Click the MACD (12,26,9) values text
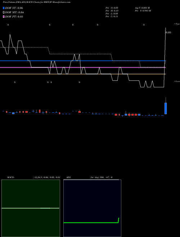180x237 pixels. tap(46, 177)
